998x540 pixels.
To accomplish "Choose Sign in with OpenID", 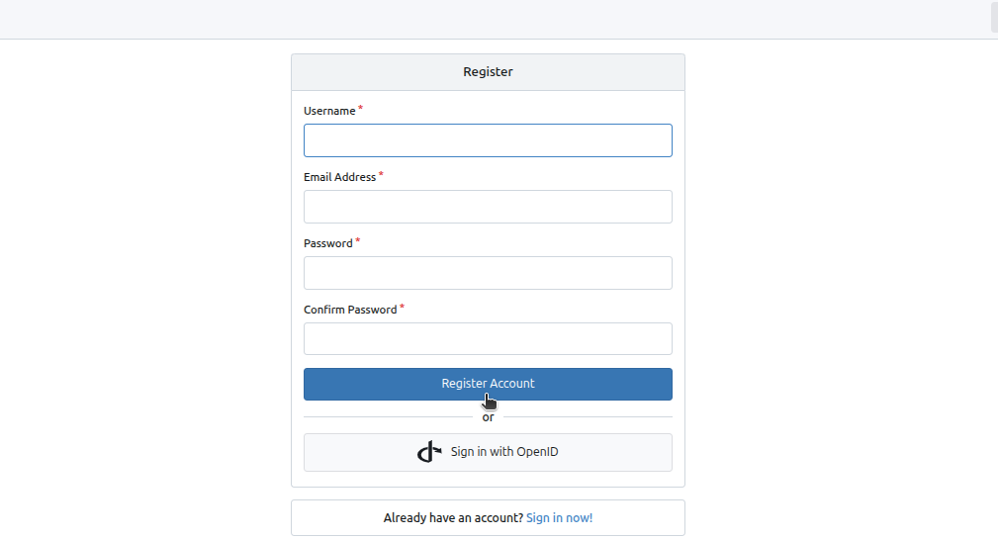I will coord(488,453).
